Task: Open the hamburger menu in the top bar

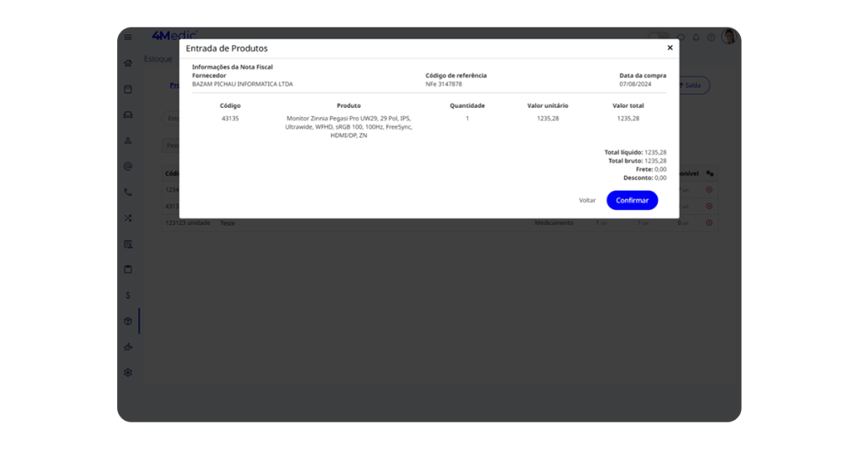Action: click(128, 37)
